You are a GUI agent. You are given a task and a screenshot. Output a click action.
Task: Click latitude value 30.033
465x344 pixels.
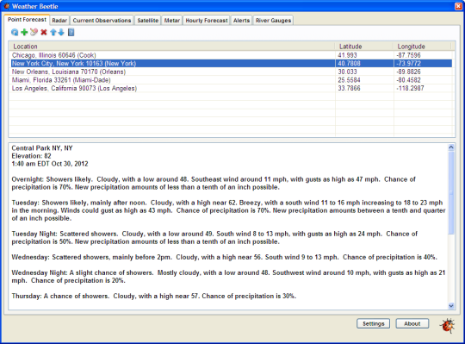pos(347,72)
